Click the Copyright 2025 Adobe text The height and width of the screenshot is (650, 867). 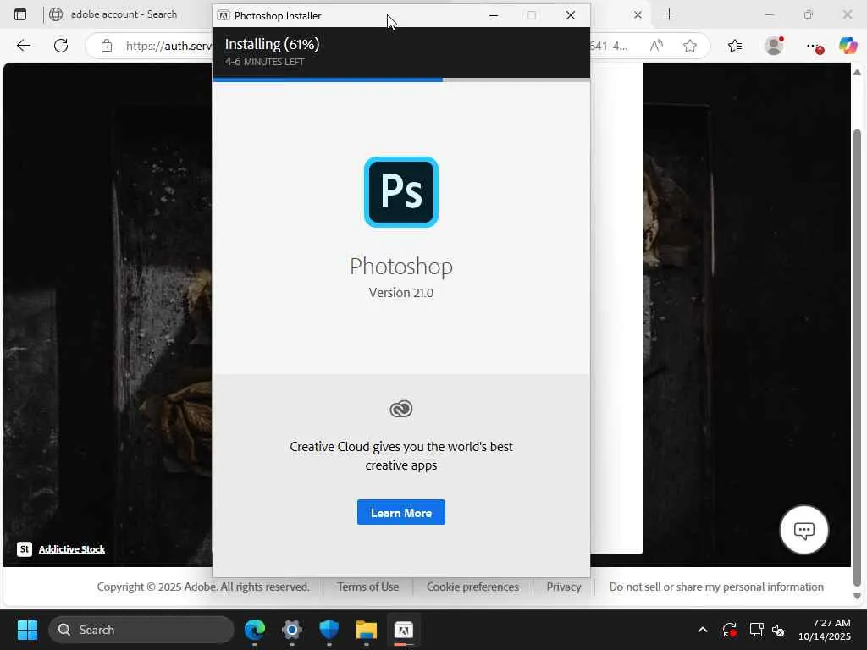click(203, 587)
